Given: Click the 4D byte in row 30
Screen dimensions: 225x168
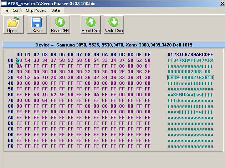Looking at the screenshot, I should (45, 78).
